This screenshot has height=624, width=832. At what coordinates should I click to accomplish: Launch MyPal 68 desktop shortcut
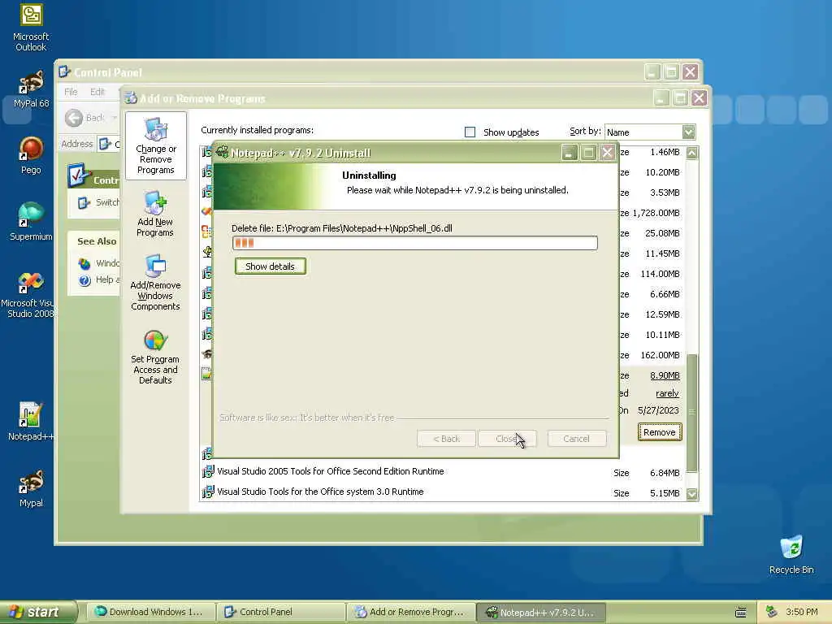[31, 89]
